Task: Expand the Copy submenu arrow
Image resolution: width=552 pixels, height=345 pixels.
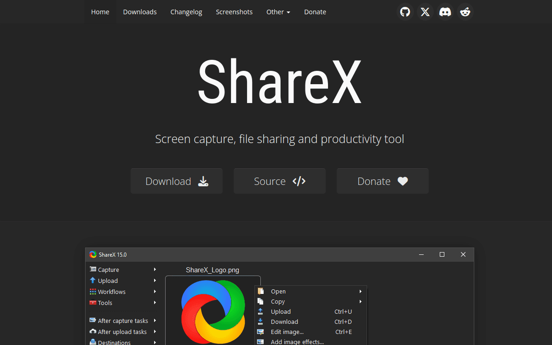Action: click(361, 301)
